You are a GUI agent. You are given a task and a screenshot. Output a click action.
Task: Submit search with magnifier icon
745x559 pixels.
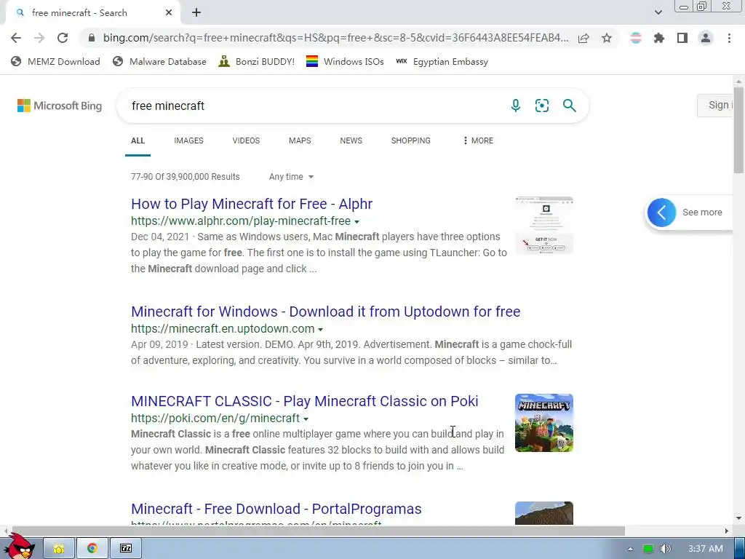tap(569, 106)
